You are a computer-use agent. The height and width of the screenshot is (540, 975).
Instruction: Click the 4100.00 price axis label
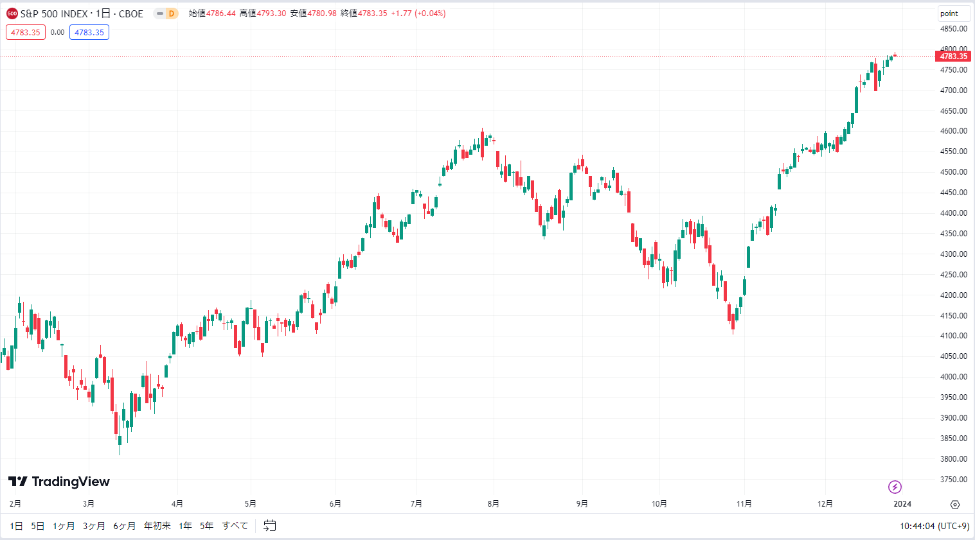(x=953, y=336)
